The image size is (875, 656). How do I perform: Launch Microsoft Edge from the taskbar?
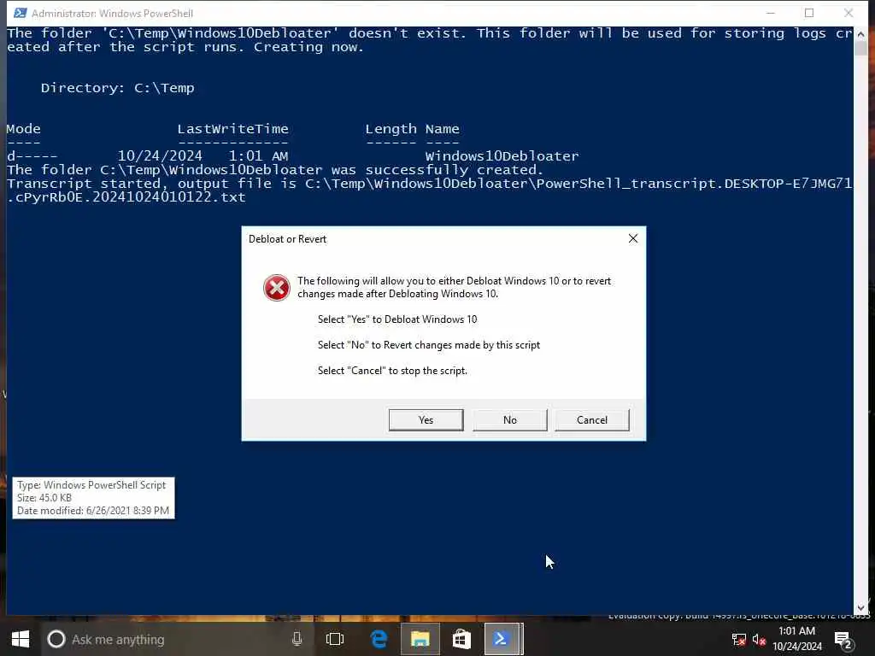(379, 639)
